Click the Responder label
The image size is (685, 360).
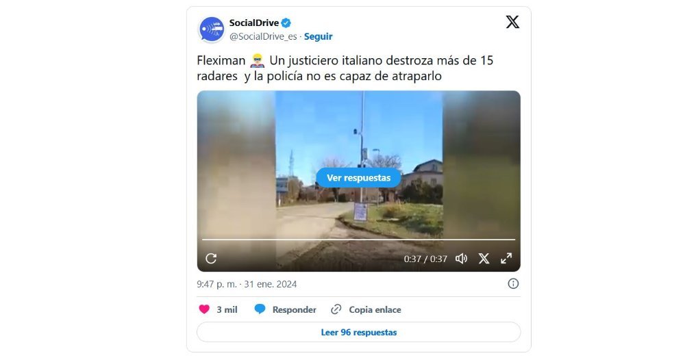[294, 310]
